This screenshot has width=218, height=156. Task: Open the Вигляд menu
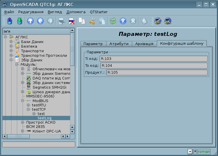54,12
